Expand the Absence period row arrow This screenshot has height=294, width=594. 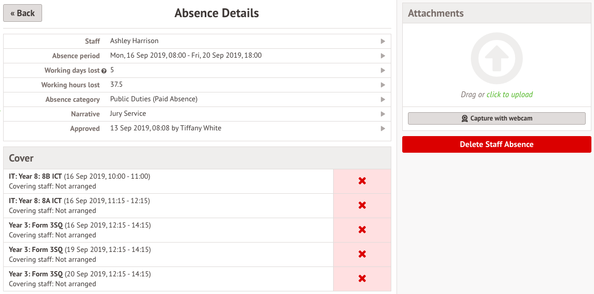point(383,56)
